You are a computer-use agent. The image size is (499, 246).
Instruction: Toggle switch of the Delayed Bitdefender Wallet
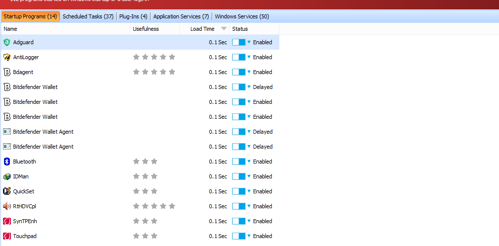click(239, 87)
